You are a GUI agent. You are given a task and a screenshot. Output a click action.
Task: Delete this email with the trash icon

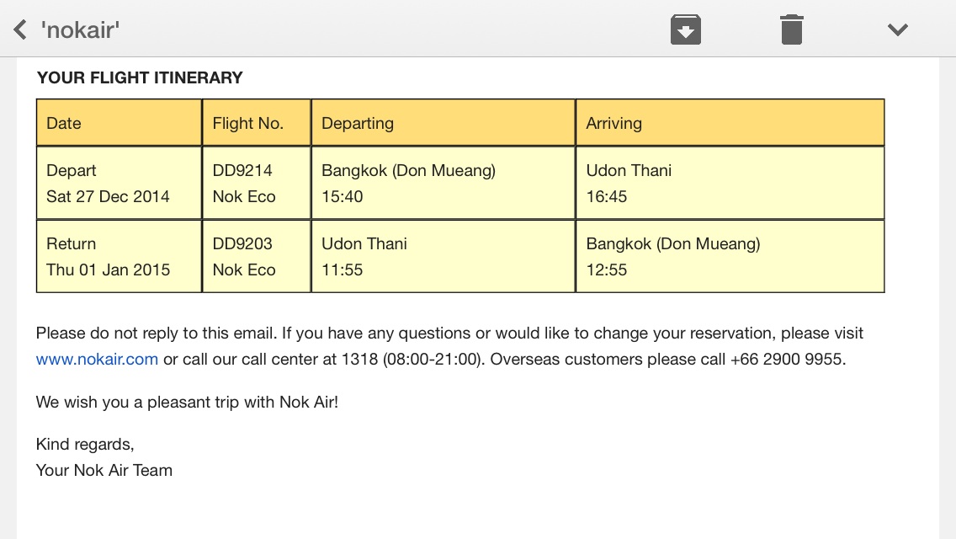click(791, 30)
